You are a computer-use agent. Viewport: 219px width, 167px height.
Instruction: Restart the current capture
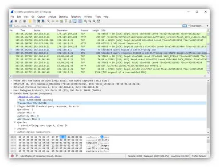[x=20, y=21]
